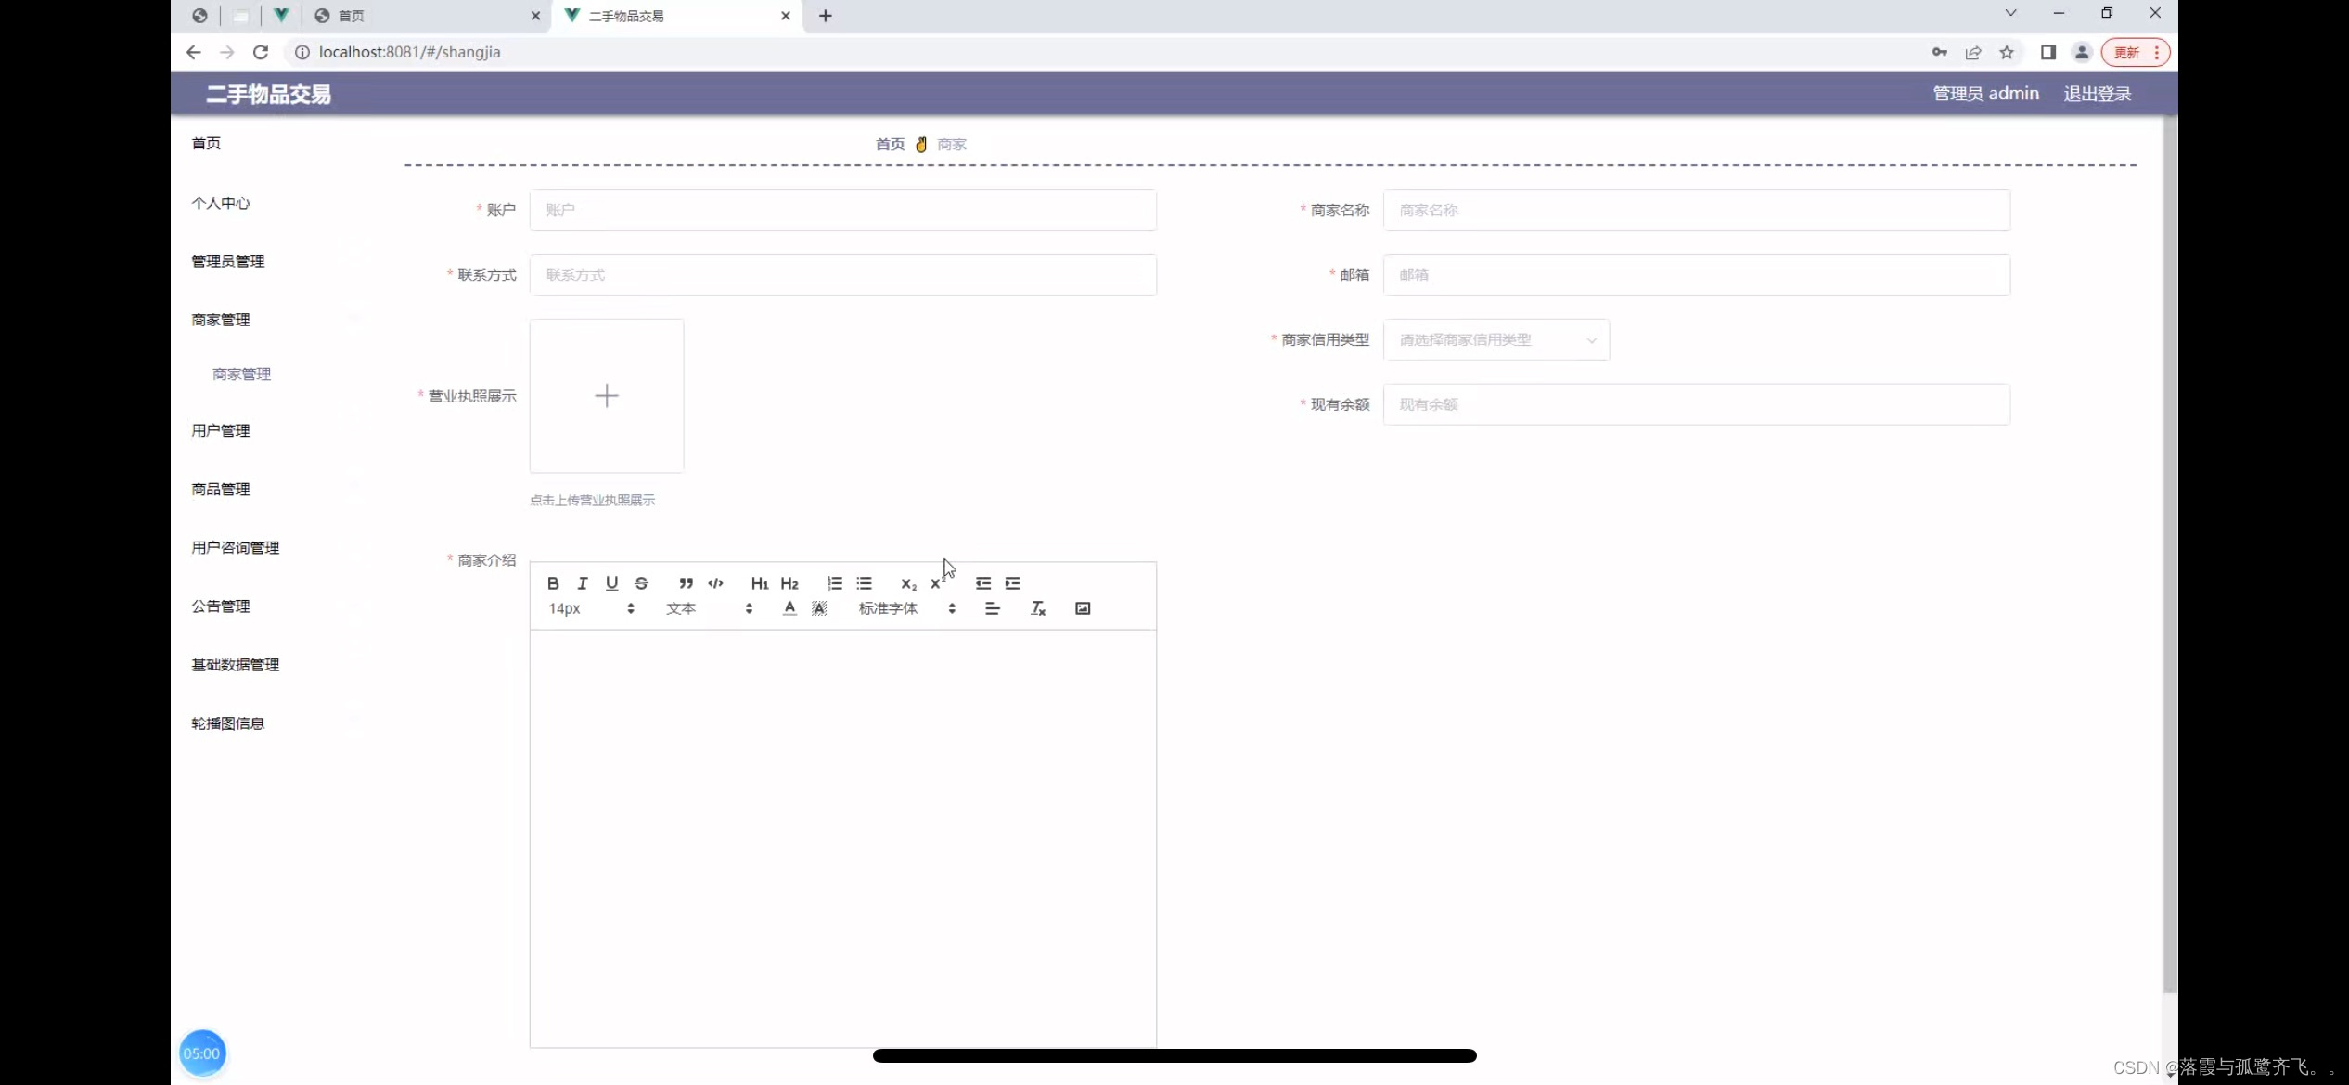Click the 现有余额 input field
The width and height of the screenshot is (2349, 1085).
coord(1697,405)
